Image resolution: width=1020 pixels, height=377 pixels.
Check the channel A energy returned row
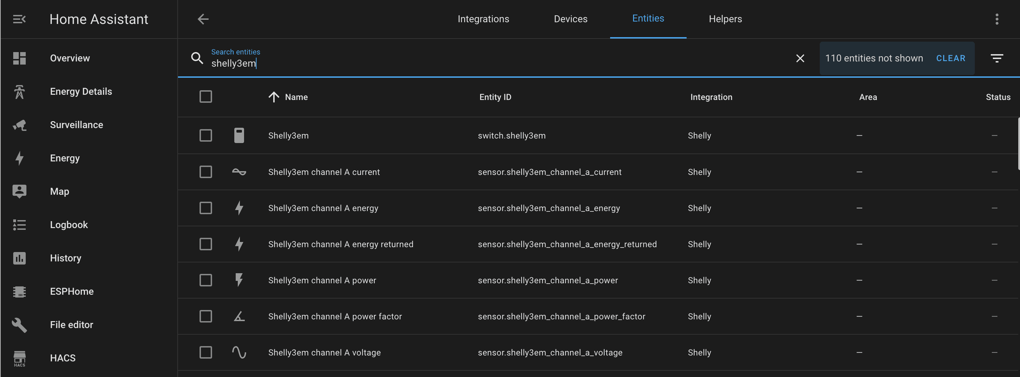click(x=205, y=244)
